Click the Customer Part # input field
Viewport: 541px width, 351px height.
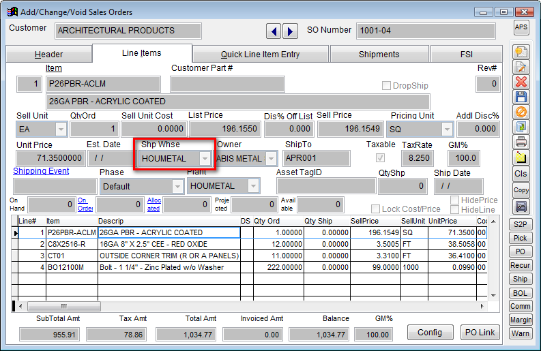click(x=226, y=84)
